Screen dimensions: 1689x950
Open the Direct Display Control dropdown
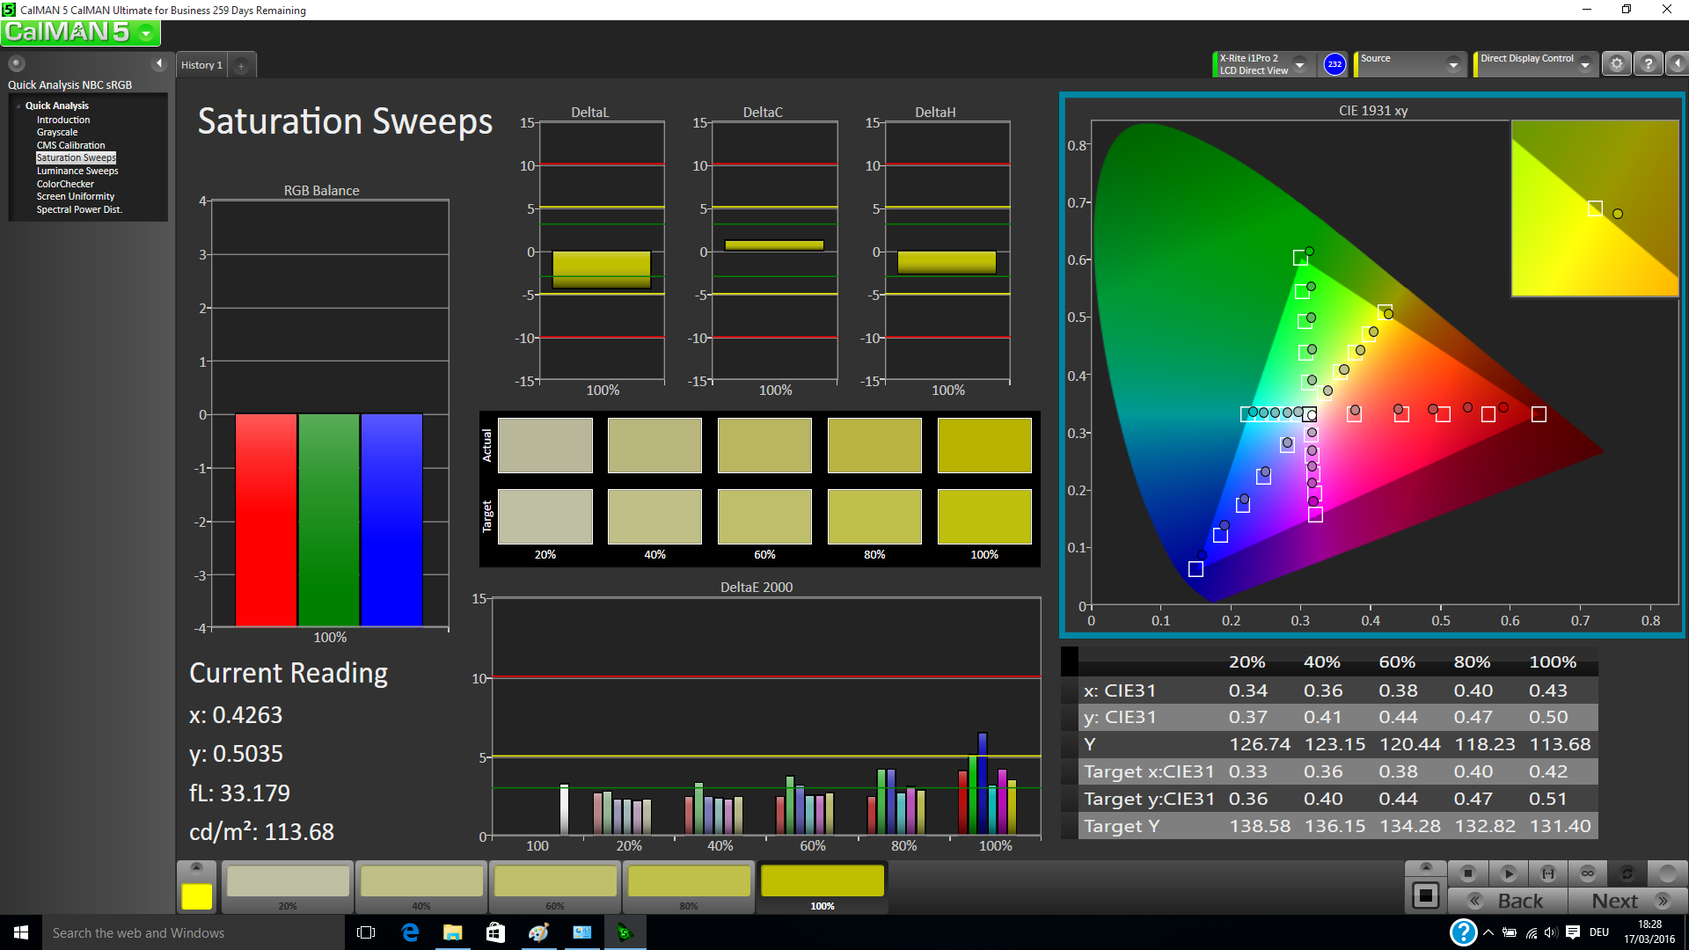click(x=1584, y=64)
